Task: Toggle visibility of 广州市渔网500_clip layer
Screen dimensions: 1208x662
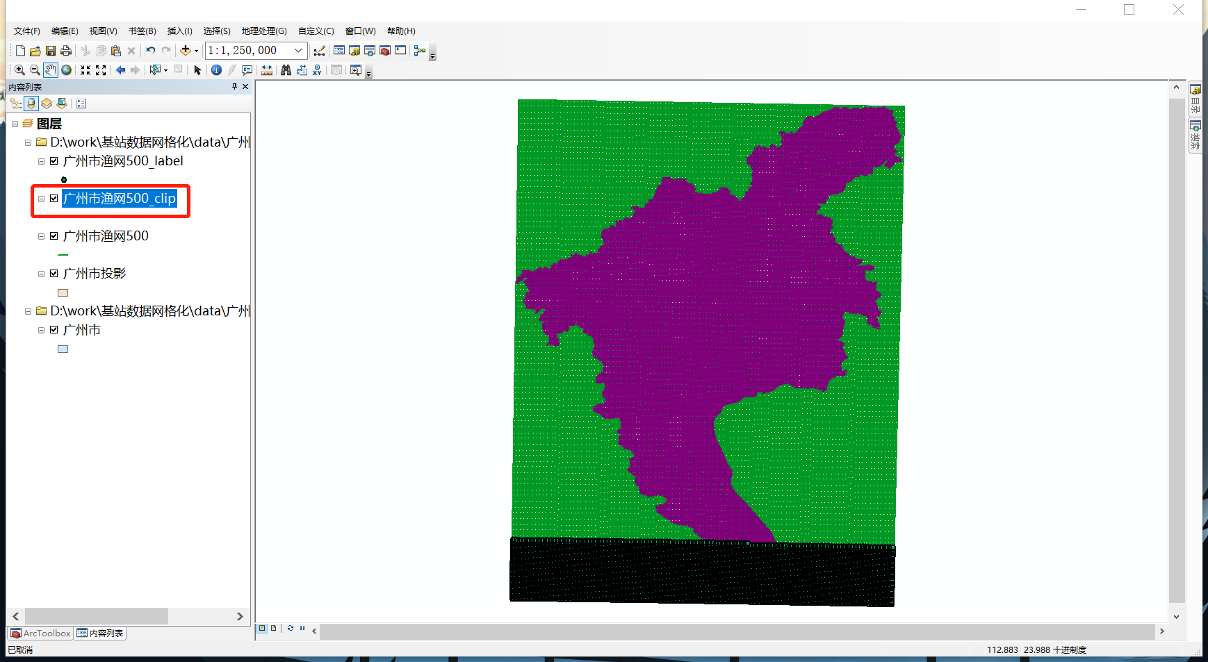Action: (x=54, y=199)
